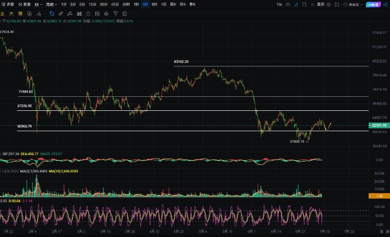This screenshot has height=237, width=390.
Task: Toggle the 筹 chip distribution view
Action: (20, 14)
